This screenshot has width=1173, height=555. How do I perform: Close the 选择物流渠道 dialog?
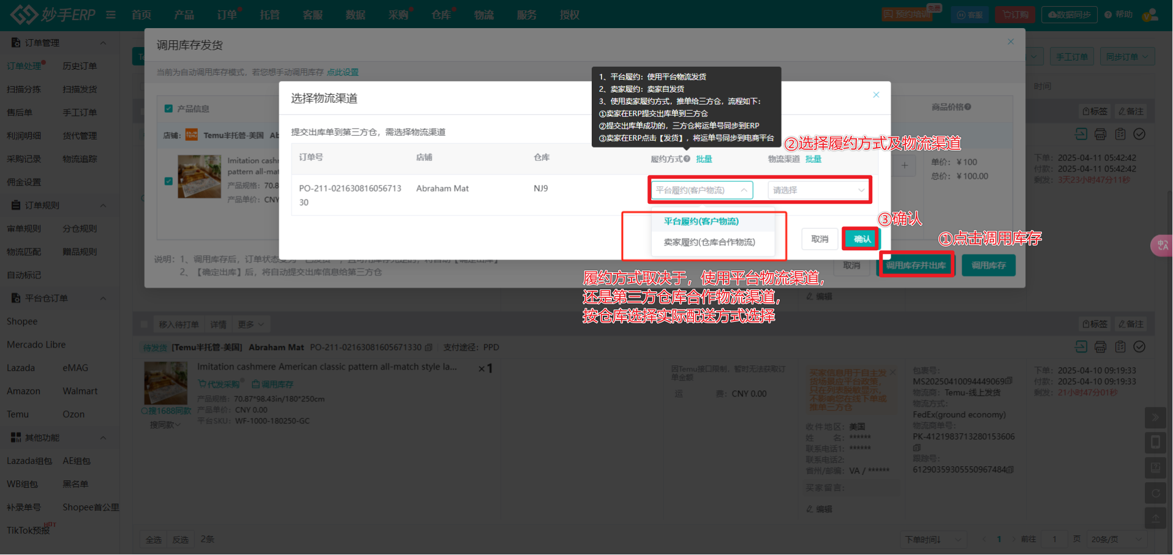pyautogui.click(x=876, y=95)
